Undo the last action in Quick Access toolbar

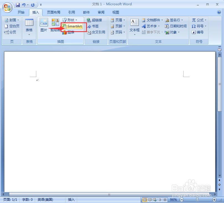pos(24,5)
